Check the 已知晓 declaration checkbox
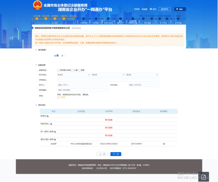The height and width of the screenshot is (182, 218). click(x=58, y=98)
